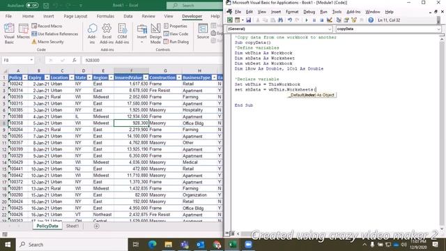This screenshot has width=446, height=251.
Task: Open Microsoft Edge from the taskbar
Action: [x=152, y=245]
